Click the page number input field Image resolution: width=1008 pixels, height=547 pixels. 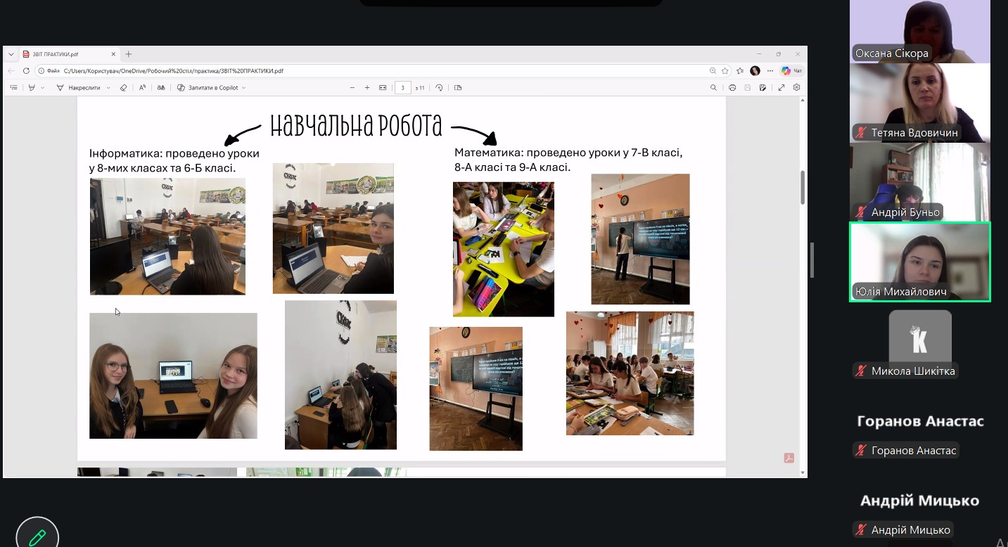[402, 88]
